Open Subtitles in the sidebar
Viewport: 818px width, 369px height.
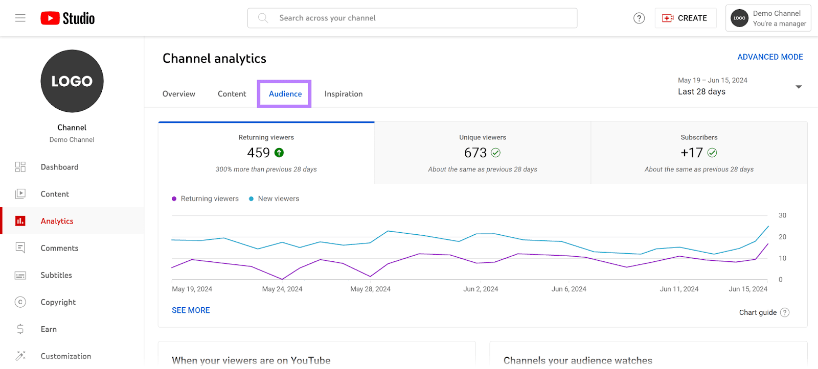[x=56, y=275]
